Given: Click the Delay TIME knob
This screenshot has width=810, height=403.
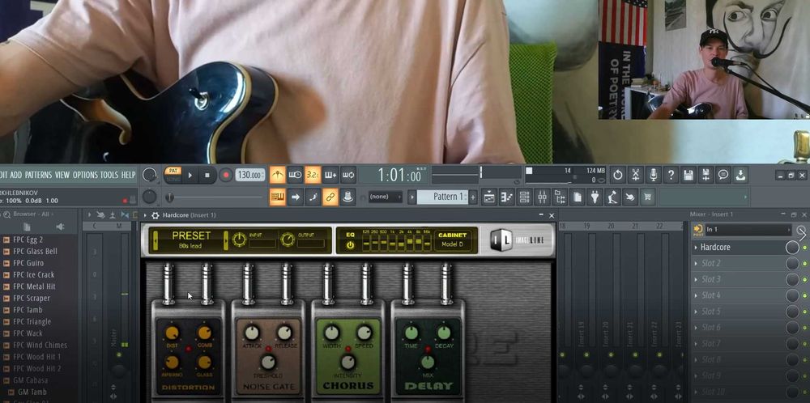Looking at the screenshot, I should click(411, 333).
